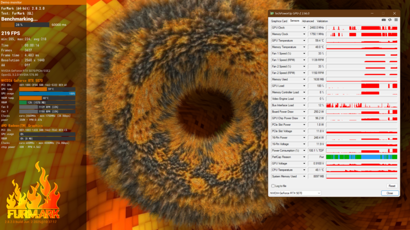Click the Video Engine Load label
Image resolution: width=410 pixels, height=230 pixels.
pyautogui.click(x=283, y=99)
